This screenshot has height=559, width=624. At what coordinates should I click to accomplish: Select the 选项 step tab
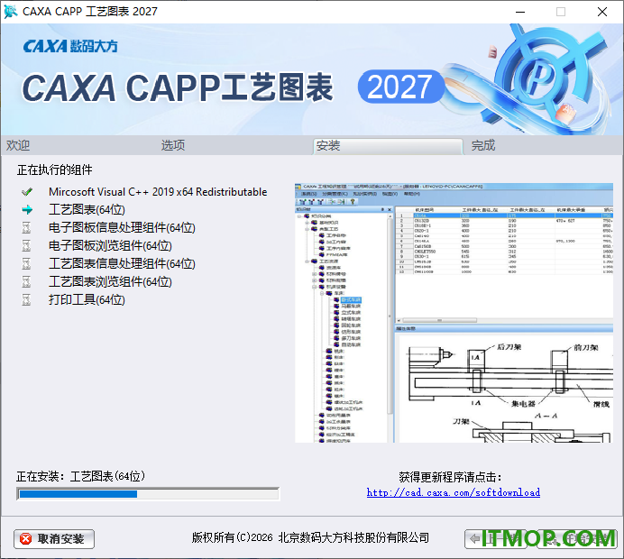(173, 145)
